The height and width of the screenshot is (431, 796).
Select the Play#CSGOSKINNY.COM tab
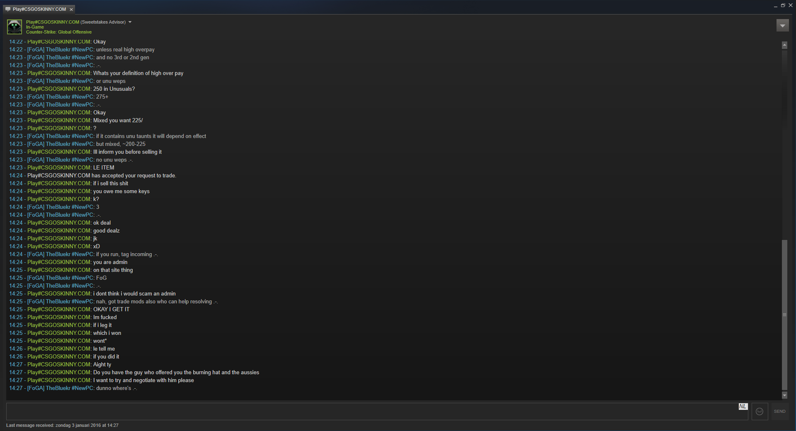(39, 9)
